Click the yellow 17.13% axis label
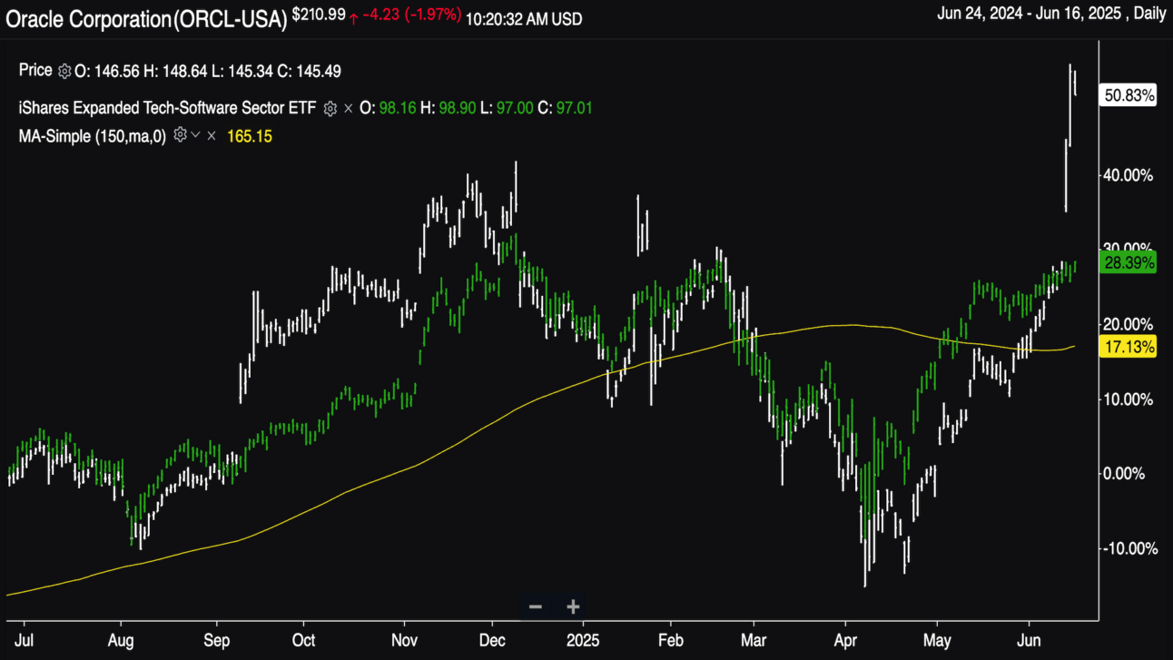Image resolution: width=1173 pixels, height=660 pixels. point(1129,347)
